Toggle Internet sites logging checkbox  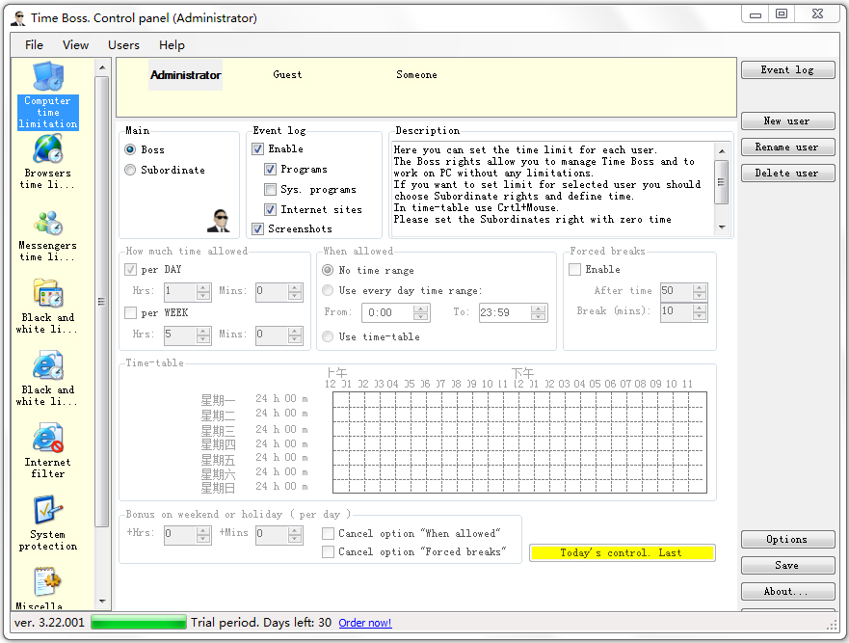pos(270,209)
